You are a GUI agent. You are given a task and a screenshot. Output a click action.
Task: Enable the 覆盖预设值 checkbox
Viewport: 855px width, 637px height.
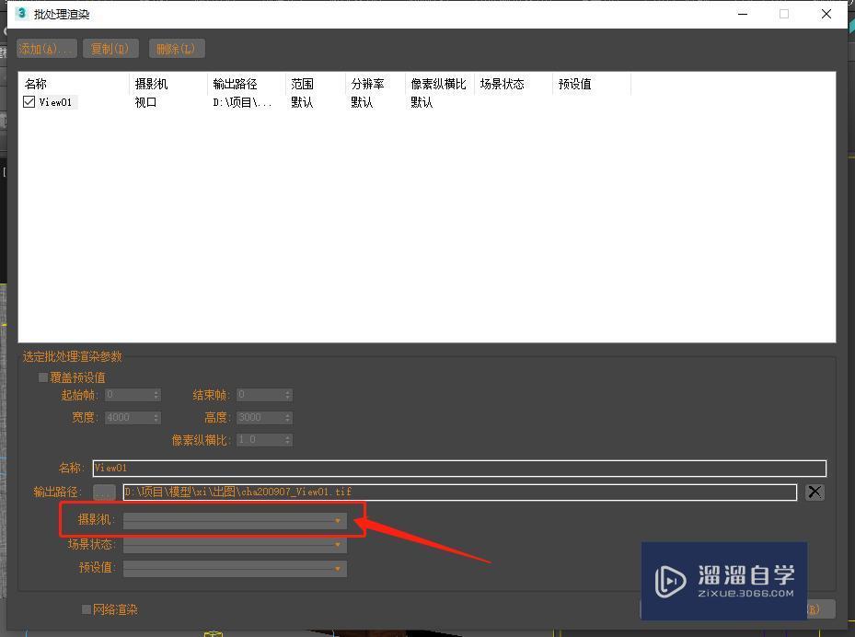point(43,377)
